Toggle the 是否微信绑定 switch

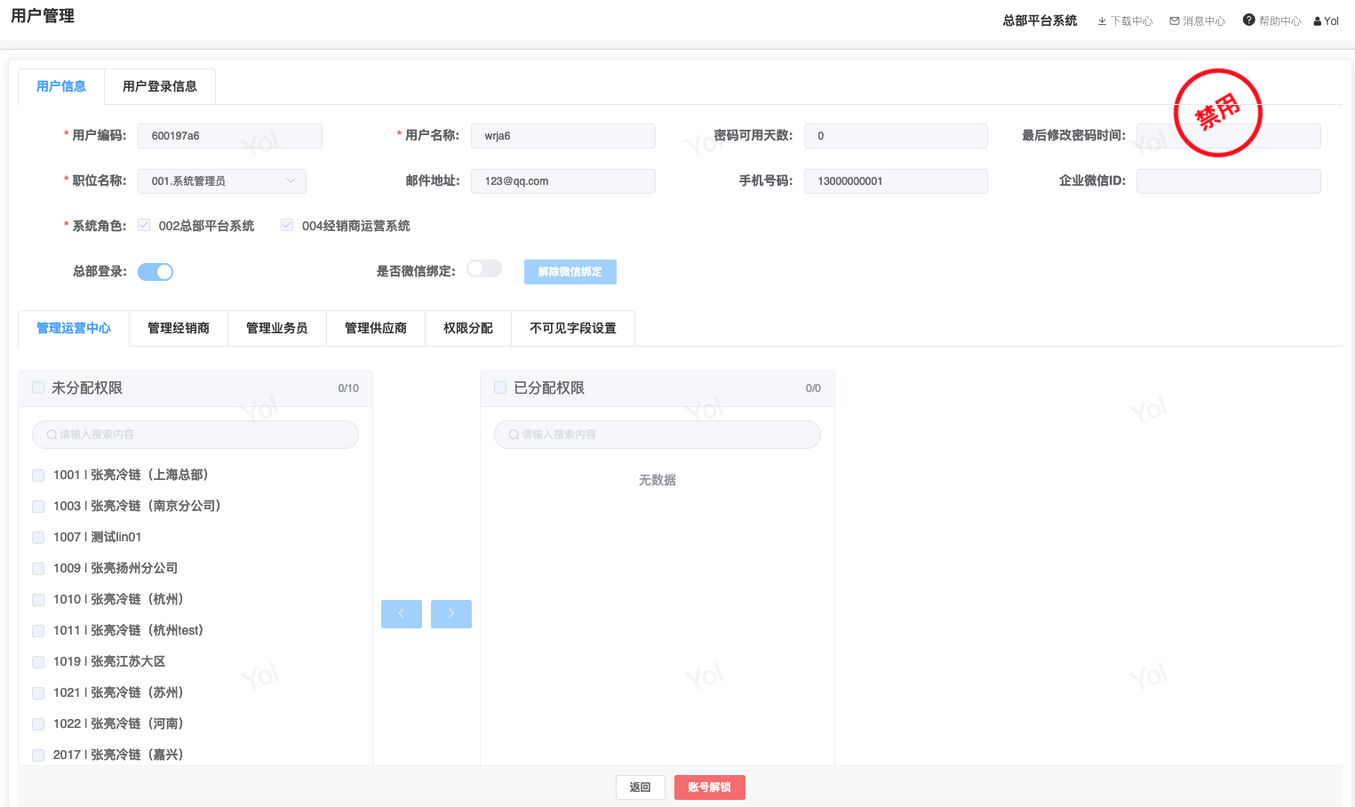tap(484, 269)
